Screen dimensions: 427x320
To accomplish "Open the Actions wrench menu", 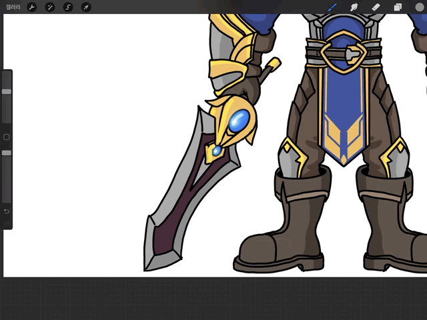I will point(32,7).
